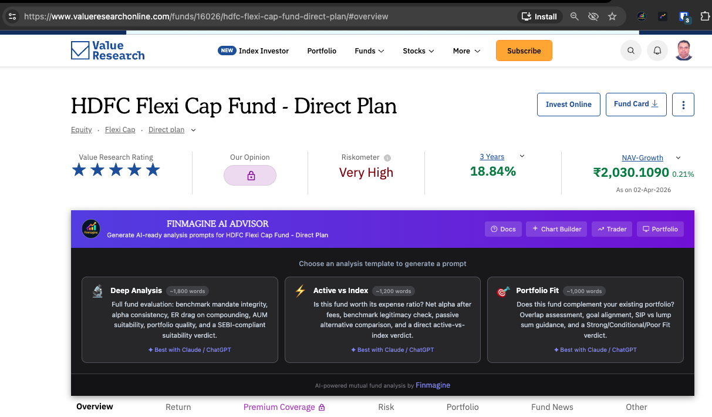
Task: Open the user profile avatar
Action: click(684, 51)
